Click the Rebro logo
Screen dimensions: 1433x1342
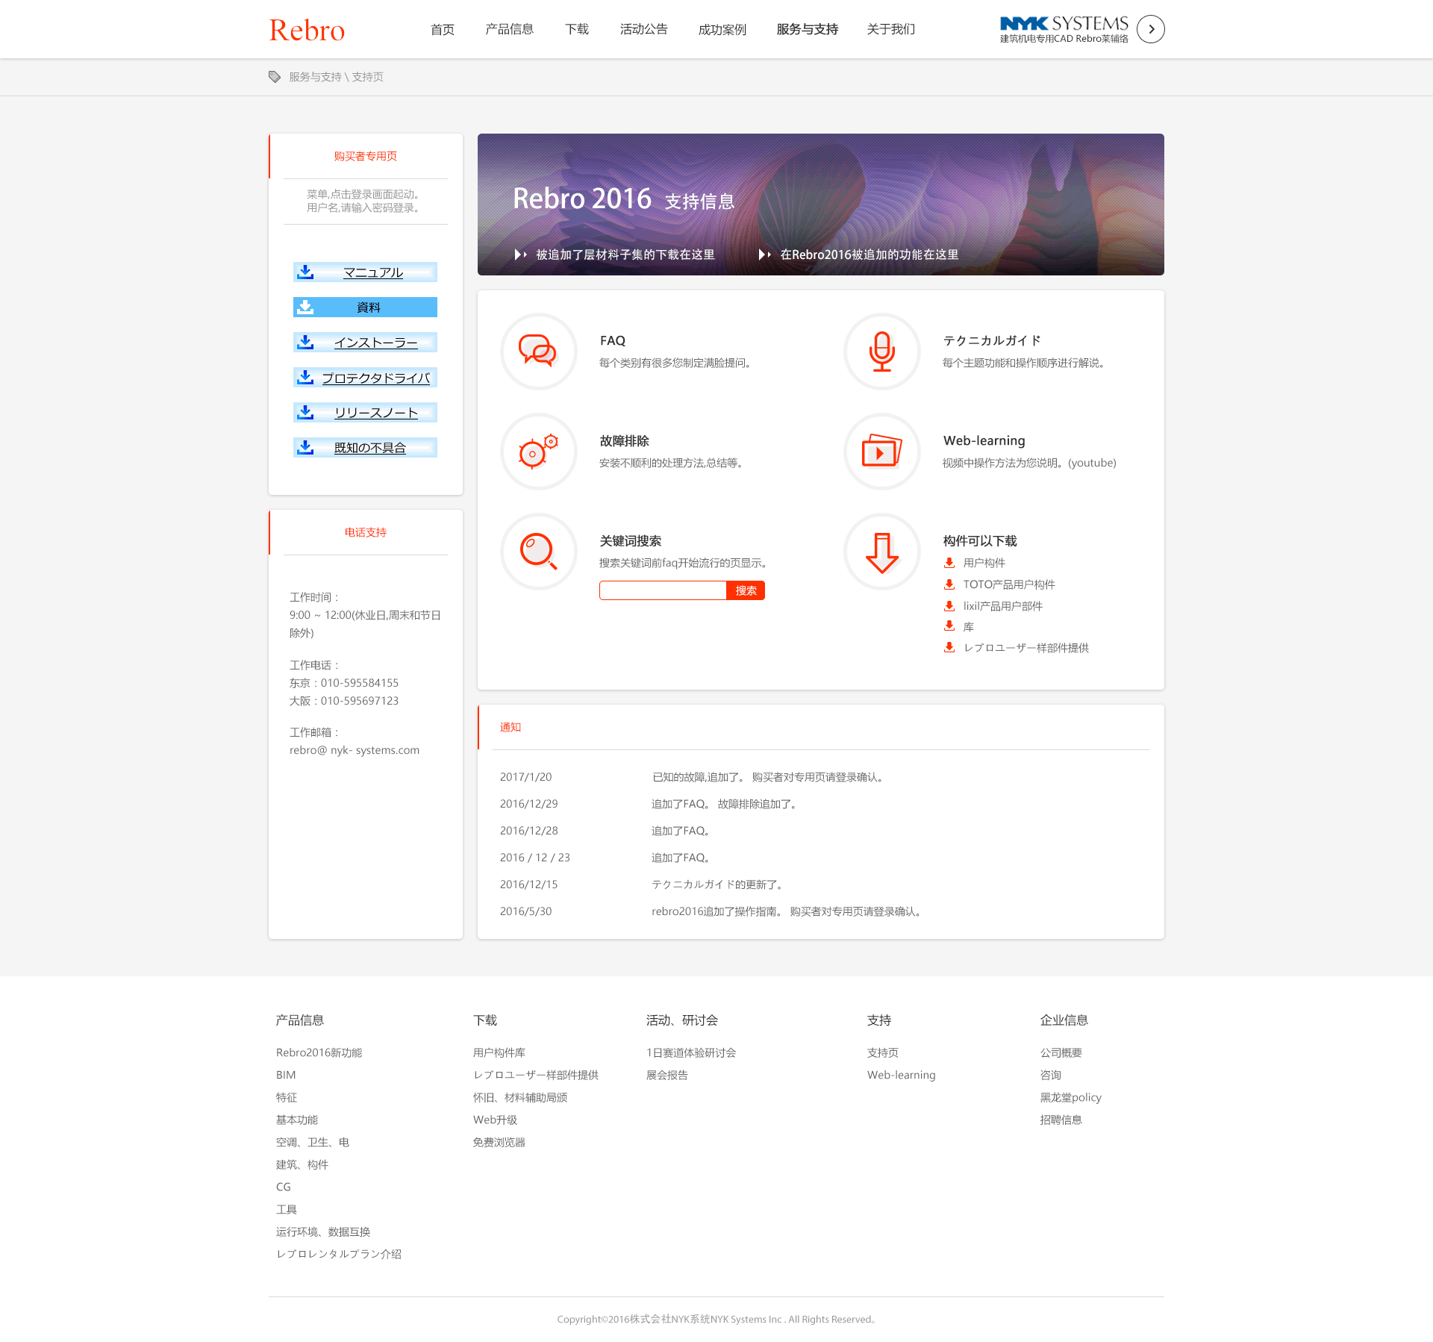pyautogui.click(x=307, y=30)
